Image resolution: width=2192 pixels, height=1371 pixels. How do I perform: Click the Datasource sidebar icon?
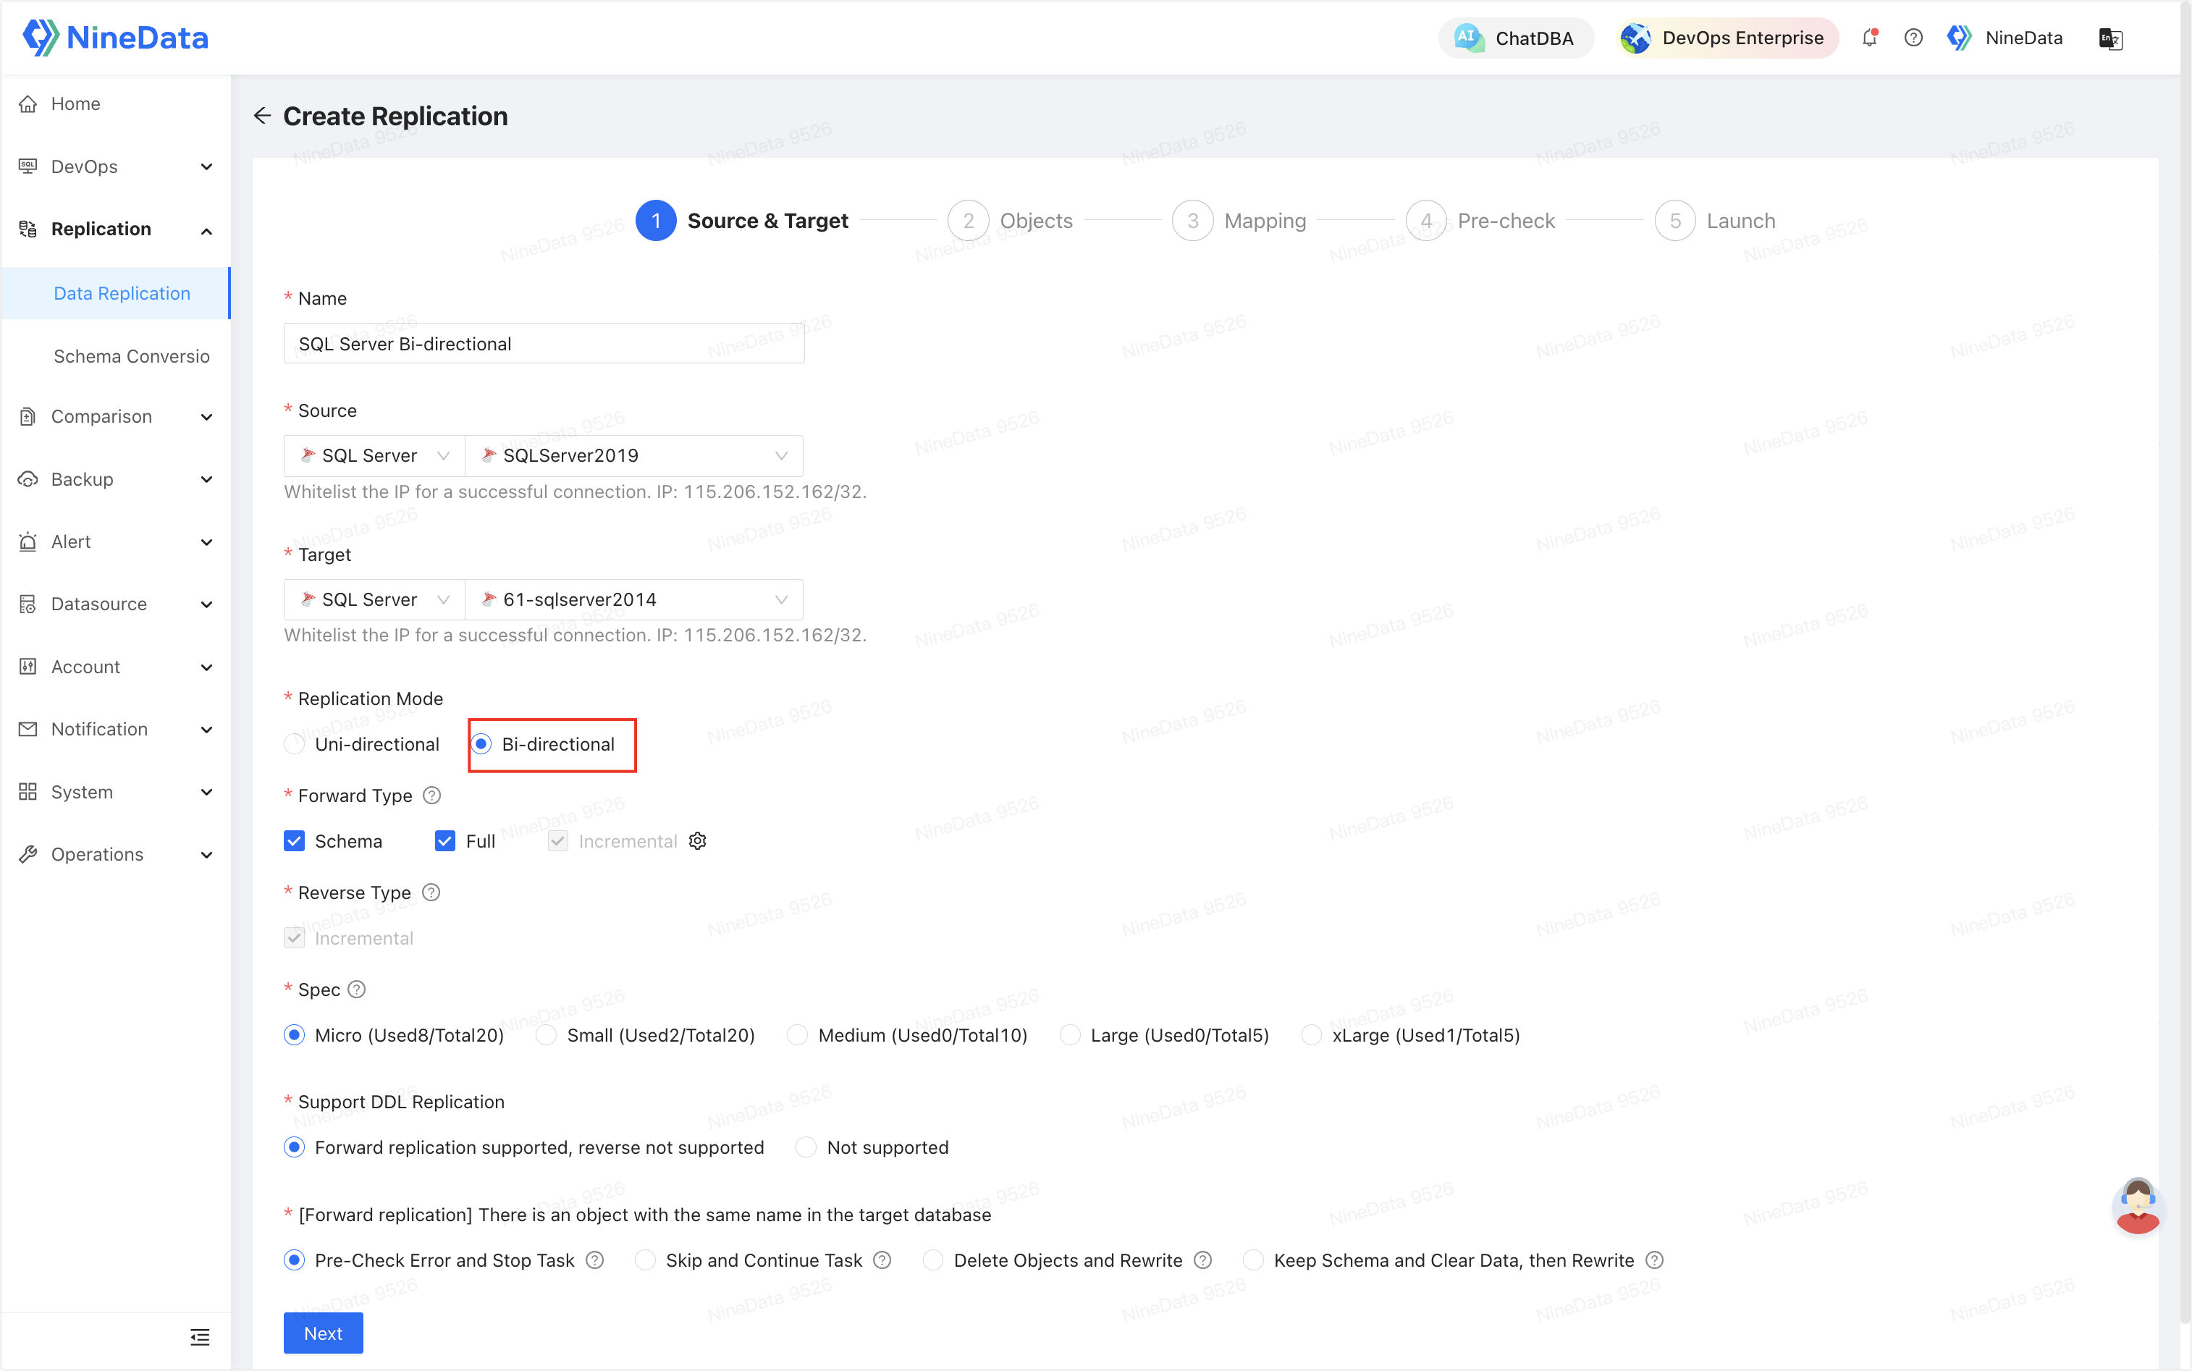(28, 605)
